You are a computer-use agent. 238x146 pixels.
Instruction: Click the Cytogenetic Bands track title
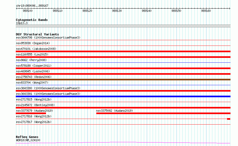(32, 20)
